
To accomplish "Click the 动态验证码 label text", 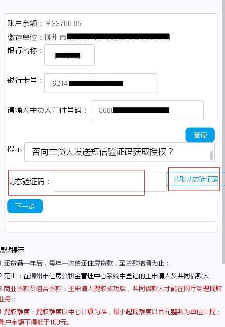I will point(29,182).
